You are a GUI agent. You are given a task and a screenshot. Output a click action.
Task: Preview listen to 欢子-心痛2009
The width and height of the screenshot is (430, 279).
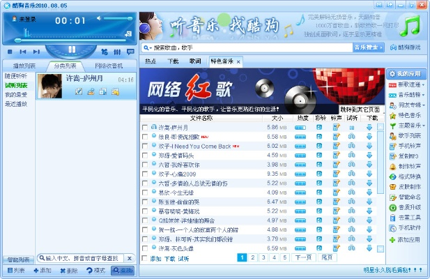coord(352,174)
